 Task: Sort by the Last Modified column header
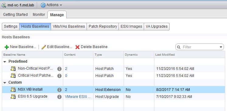point(190,55)
